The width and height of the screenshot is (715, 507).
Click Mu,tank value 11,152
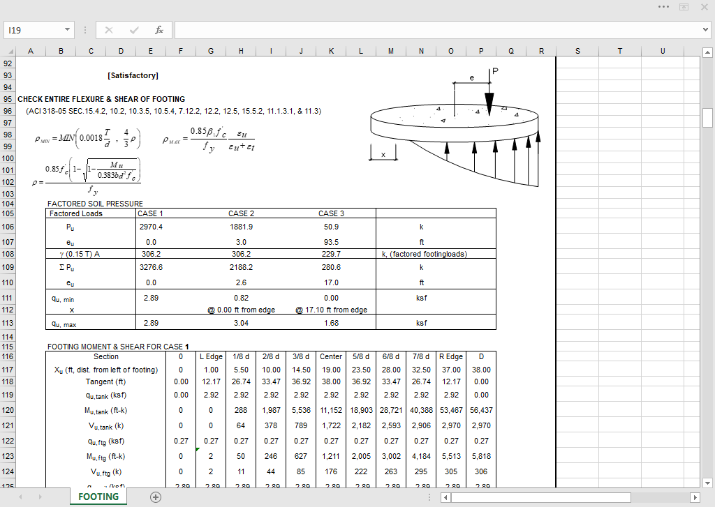pyautogui.click(x=331, y=410)
